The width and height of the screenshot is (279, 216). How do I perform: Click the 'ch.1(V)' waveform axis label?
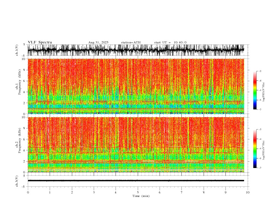point(17,50)
